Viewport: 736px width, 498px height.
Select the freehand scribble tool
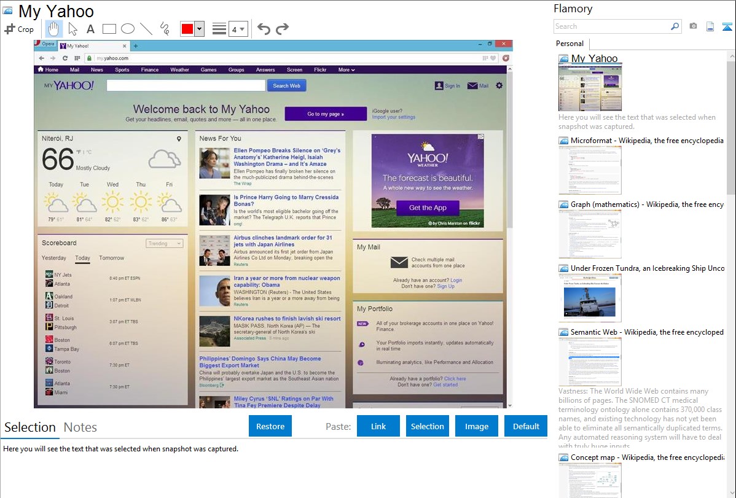pos(165,29)
